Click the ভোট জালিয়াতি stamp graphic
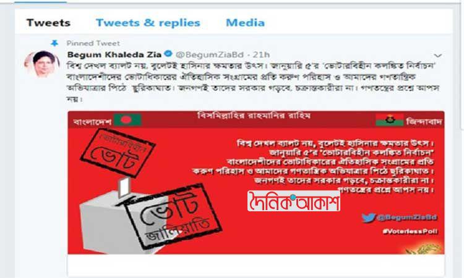This screenshot has height=278, width=464. click(173, 217)
